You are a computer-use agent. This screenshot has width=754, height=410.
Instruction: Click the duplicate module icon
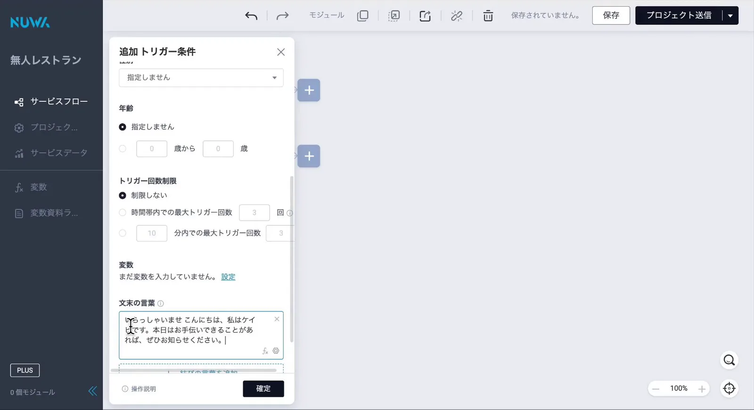[362, 16]
